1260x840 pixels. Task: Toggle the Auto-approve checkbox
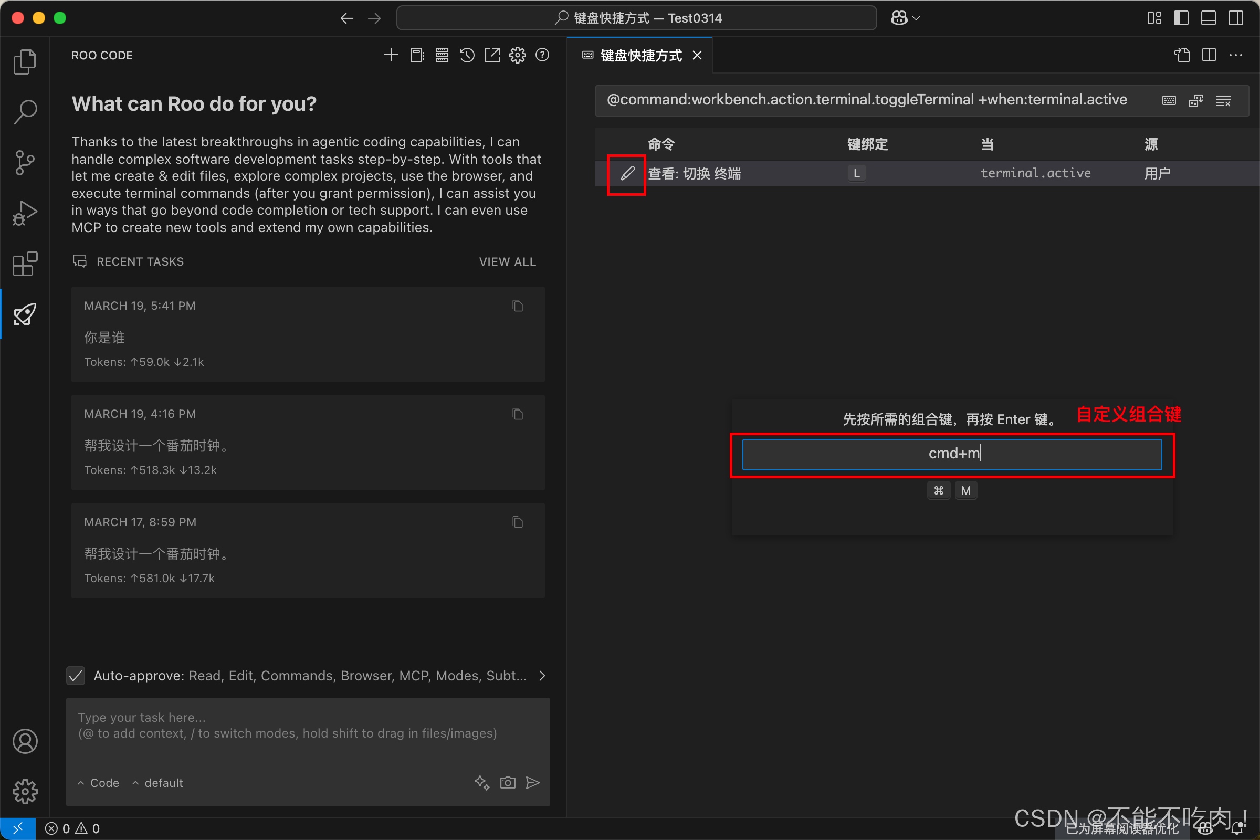[76, 676]
